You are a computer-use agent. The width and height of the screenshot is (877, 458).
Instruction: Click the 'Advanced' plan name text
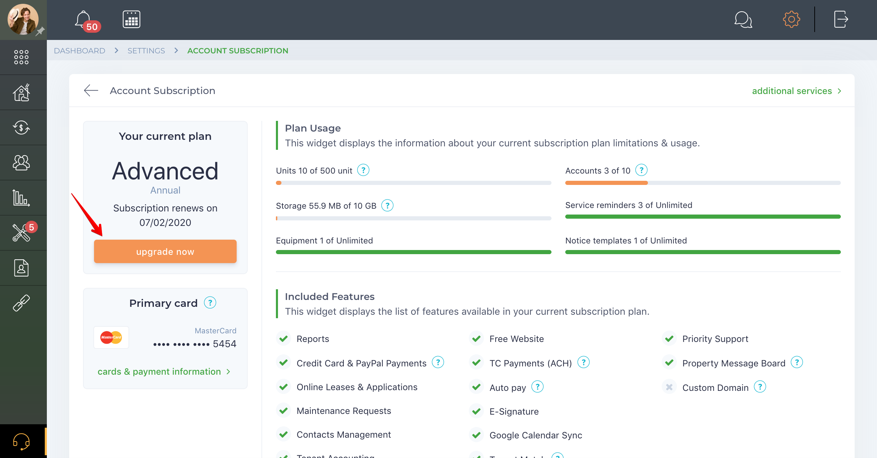click(x=165, y=171)
